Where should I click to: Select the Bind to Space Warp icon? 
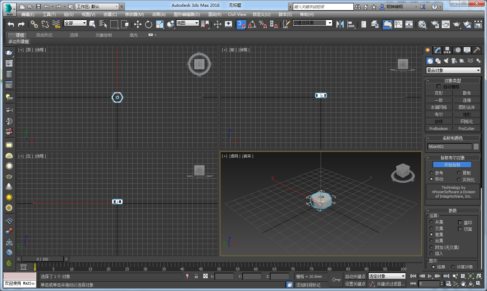pos(56,24)
